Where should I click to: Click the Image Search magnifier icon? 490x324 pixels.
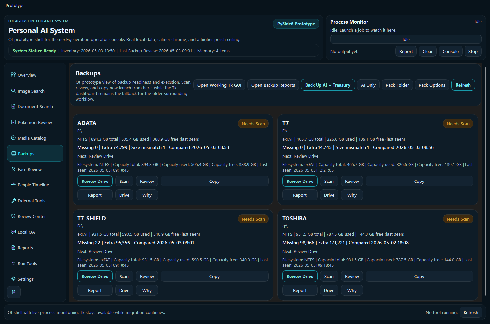(13, 91)
